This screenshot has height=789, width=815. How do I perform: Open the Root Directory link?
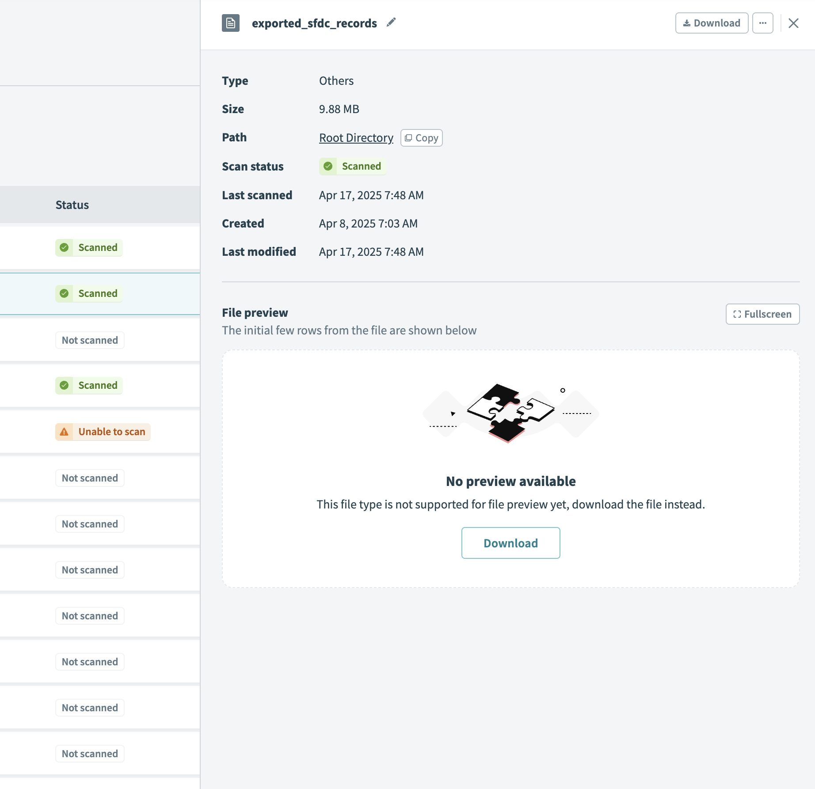click(356, 138)
